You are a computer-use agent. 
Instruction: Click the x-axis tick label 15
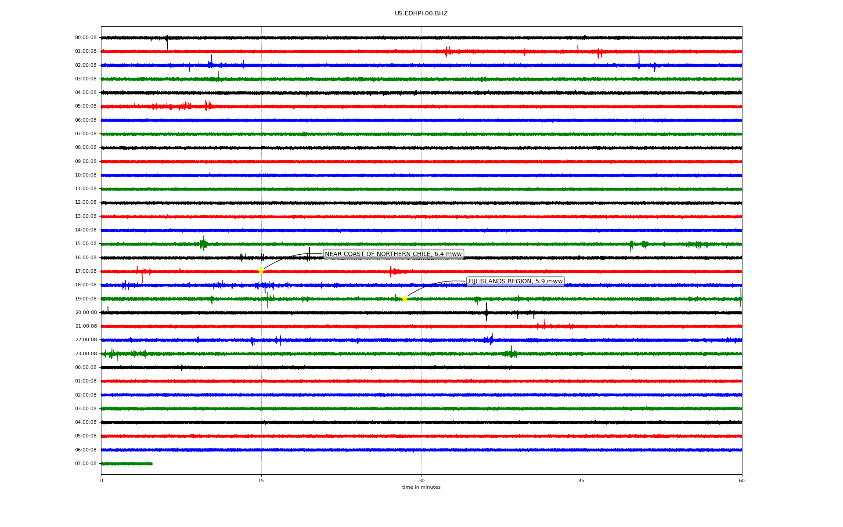(x=261, y=480)
